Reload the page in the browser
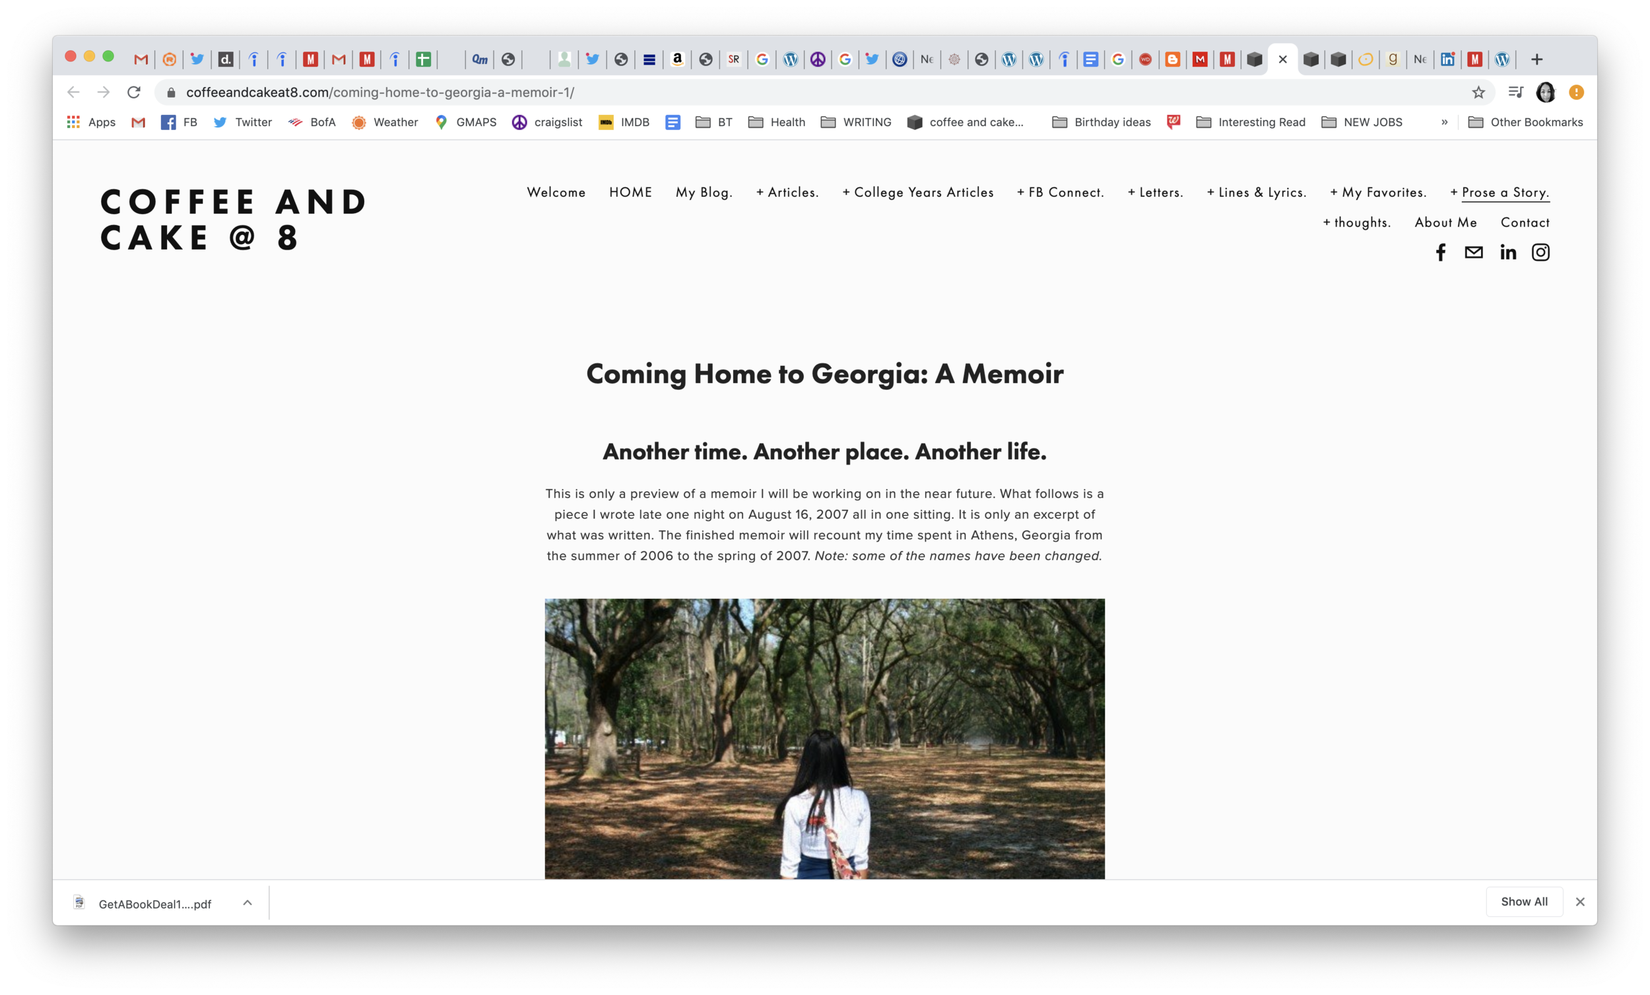The image size is (1650, 995). pyautogui.click(x=134, y=92)
